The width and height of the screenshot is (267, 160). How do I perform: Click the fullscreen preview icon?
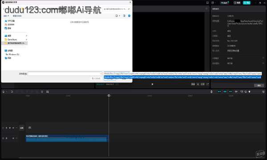point(207,84)
